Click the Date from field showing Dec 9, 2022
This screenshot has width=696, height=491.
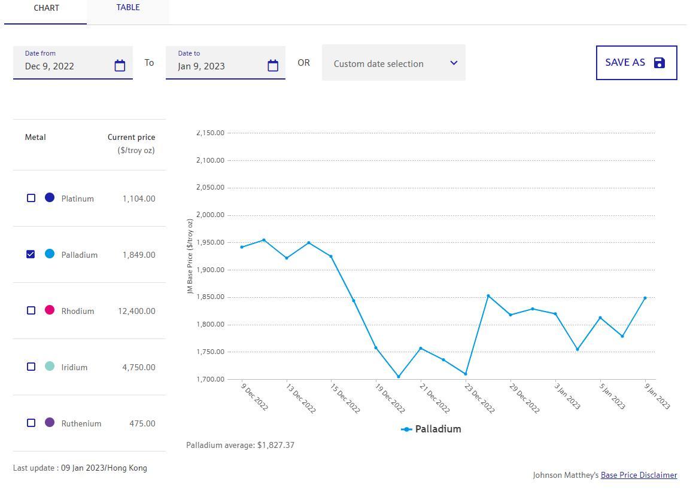(x=66, y=66)
